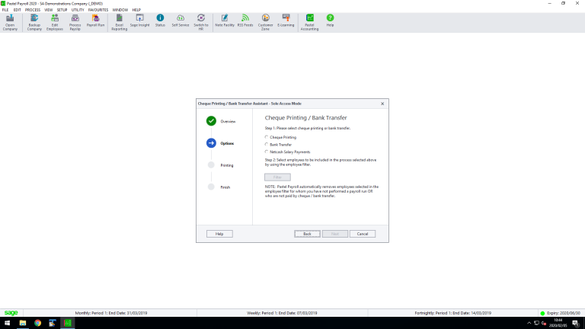Click Weekly period status bar entry
This screenshot has height=329, width=585.
click(x=282, y=313)
